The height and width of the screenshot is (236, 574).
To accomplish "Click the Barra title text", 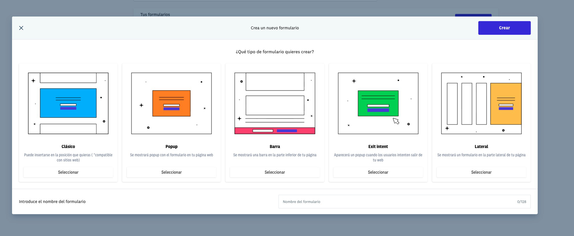I will pyautogui.click(x=275, y=147).
